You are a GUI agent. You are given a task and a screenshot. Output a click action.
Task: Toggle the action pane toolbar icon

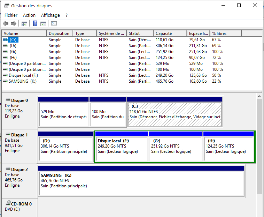(x=43, y=24)
